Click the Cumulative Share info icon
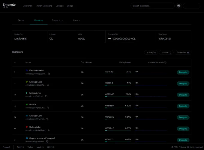Screen dimensions: 204x150 pyautogui.click(x=165, y=63)
